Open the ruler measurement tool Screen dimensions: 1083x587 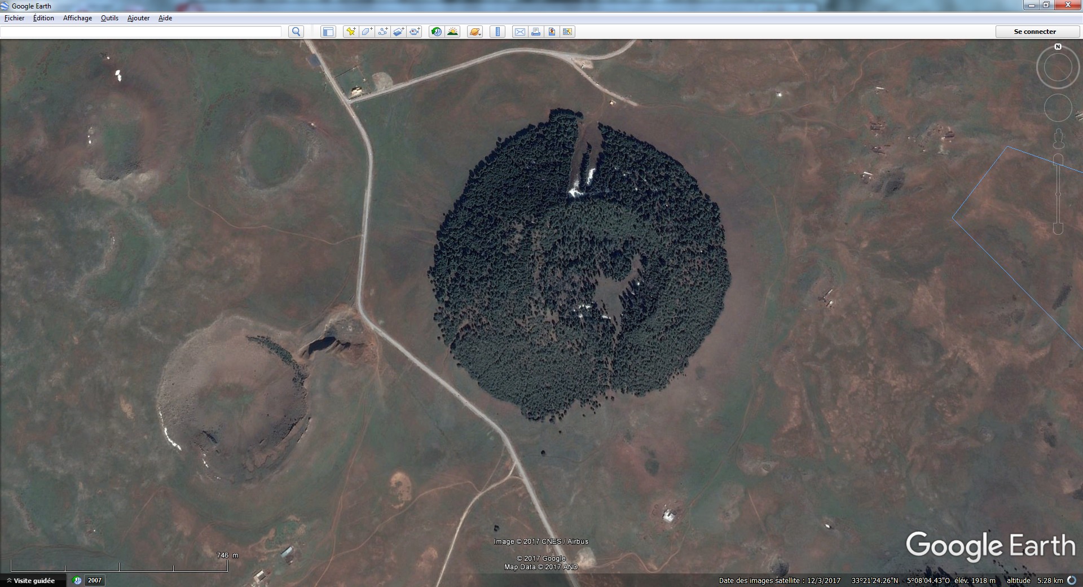tap(498, 32)
